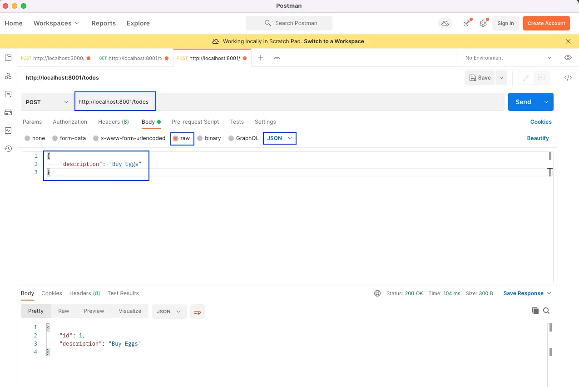Switch response view to Raw
This screenshot has height=387, width=579.
point(64,311)
